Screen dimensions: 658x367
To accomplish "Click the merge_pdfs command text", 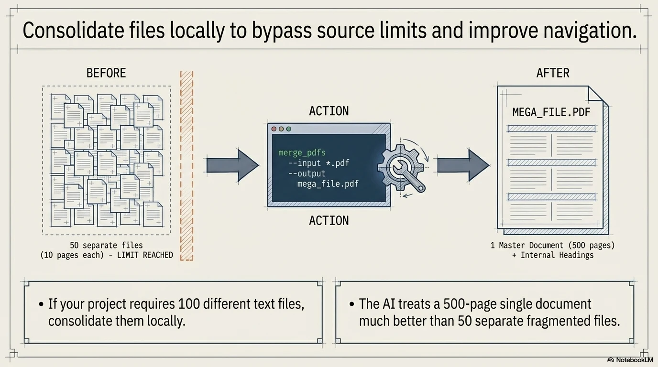I will 302,152.
